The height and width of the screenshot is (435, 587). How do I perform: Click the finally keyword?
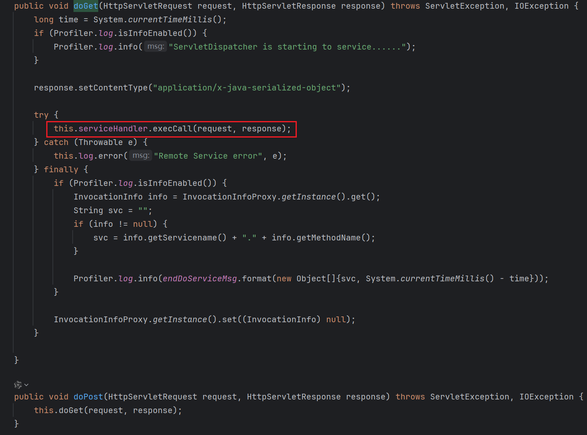pos(61,169)
